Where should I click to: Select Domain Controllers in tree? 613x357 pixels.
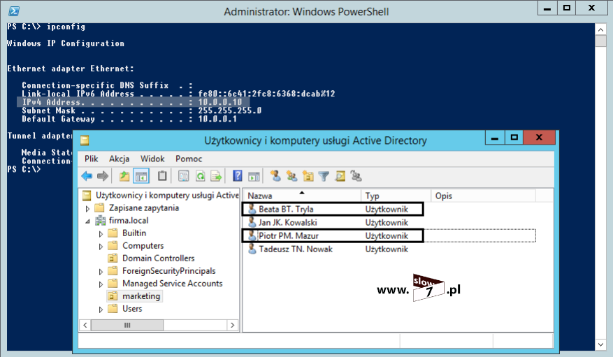coord(159,258)
